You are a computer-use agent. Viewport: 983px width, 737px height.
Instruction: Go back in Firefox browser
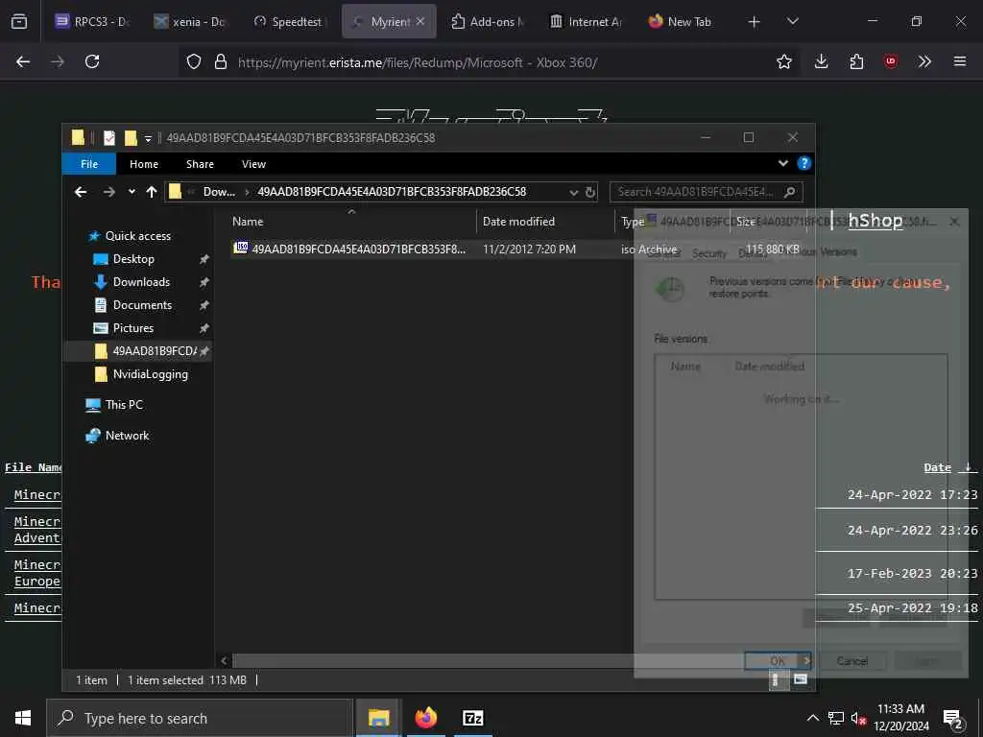(23, 61)
